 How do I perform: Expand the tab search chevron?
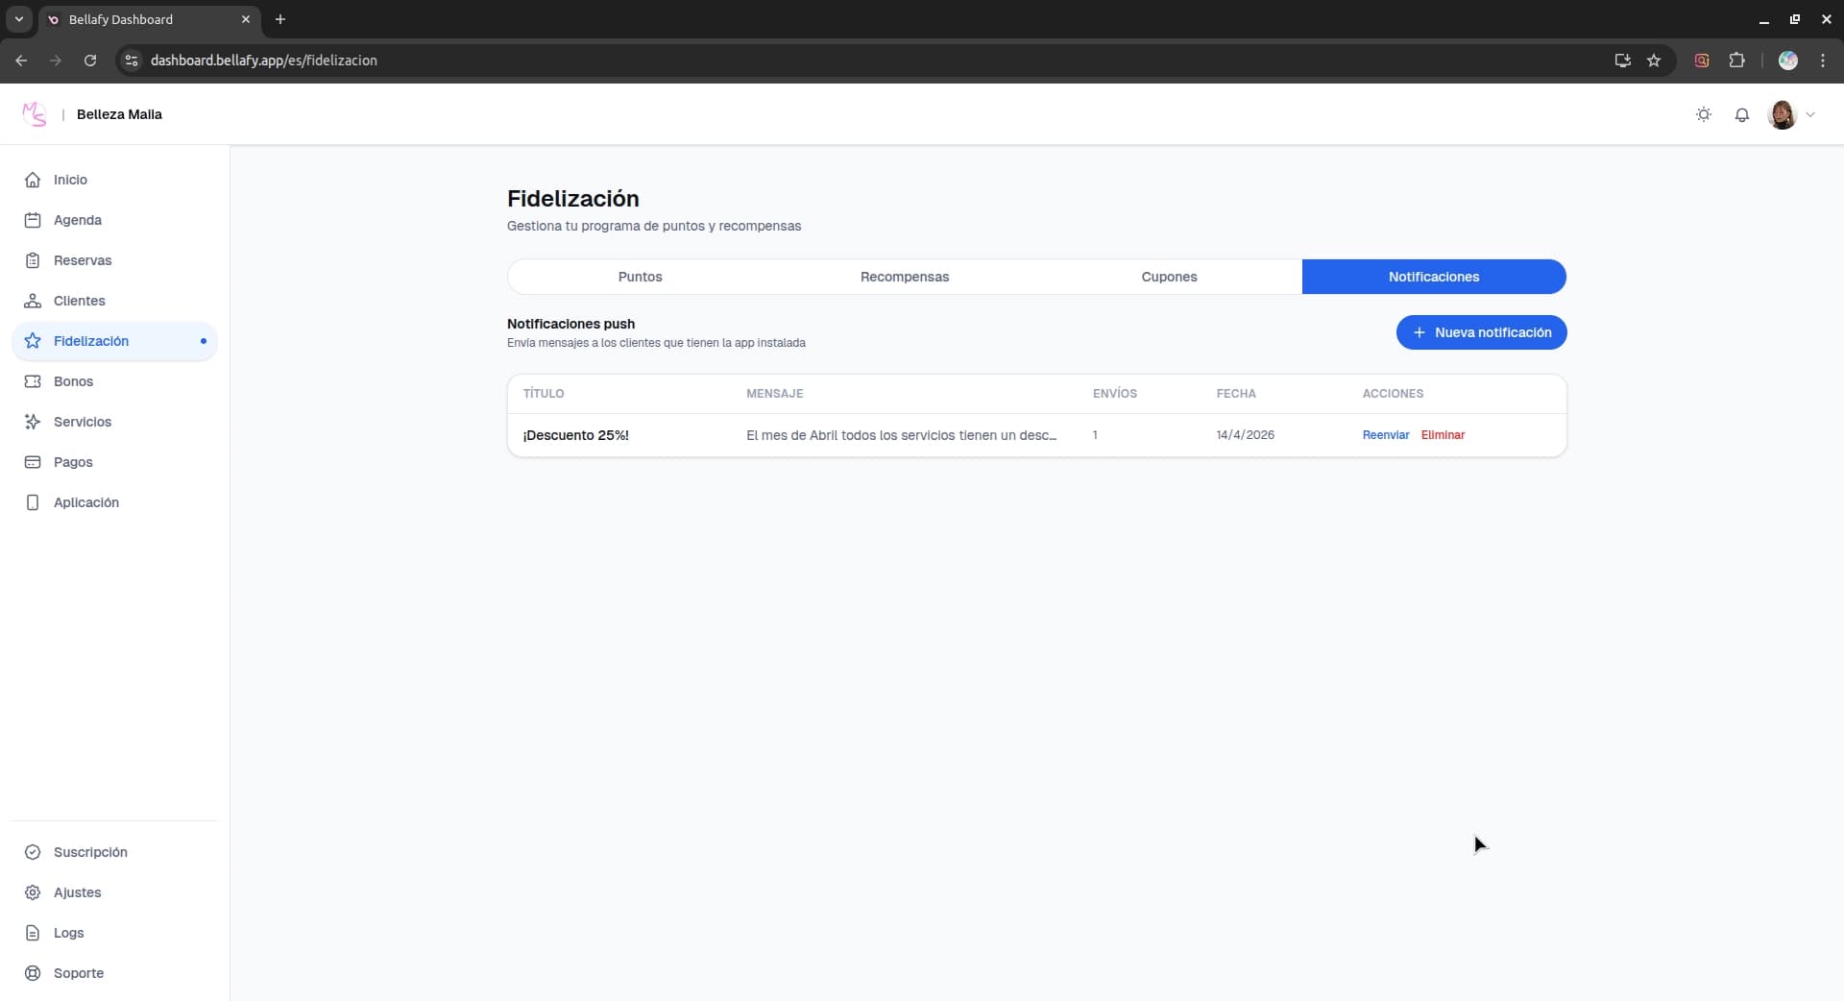(x=18, y=19)
